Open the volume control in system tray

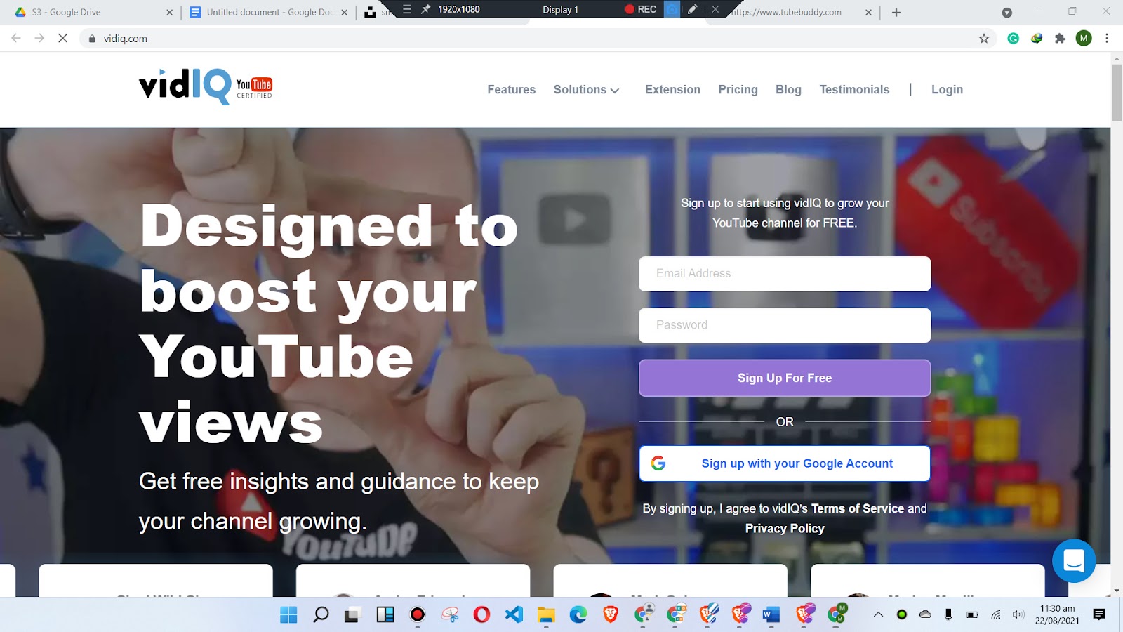[x=1018, y=614]
